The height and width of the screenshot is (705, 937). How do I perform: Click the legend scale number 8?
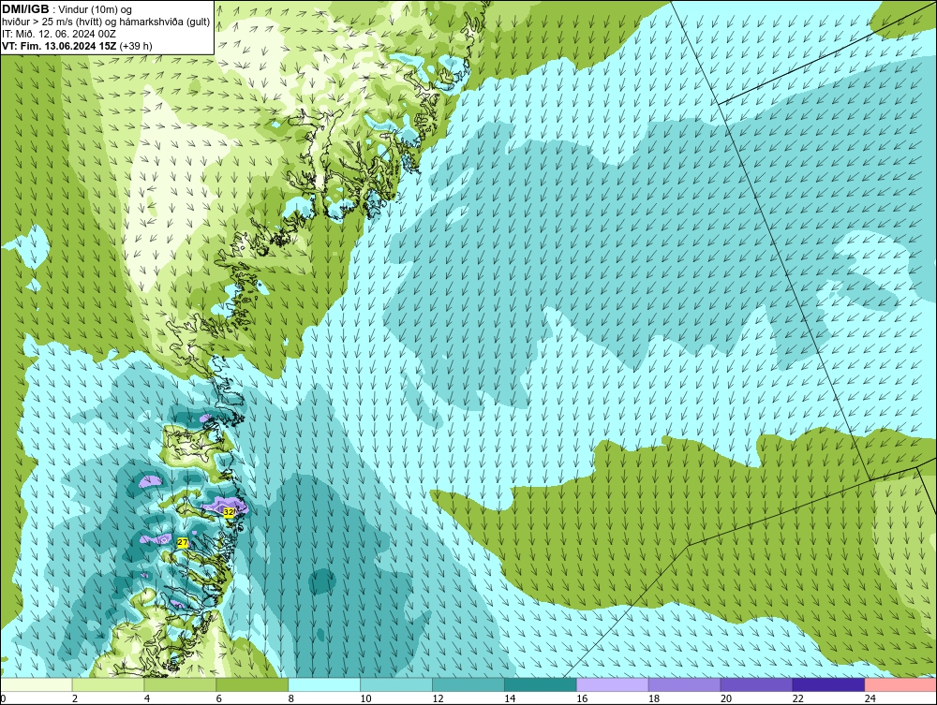(x=291, y=698)
